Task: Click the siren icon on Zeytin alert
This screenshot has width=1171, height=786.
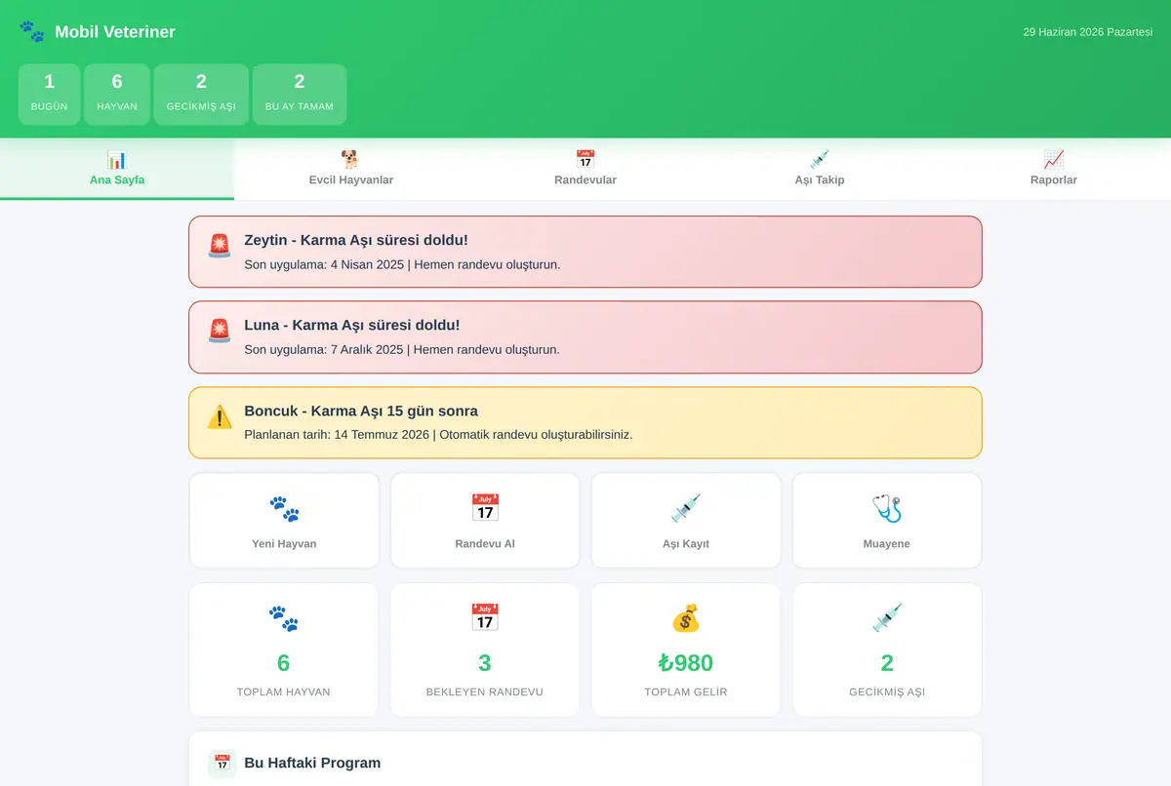Action: [x=220, y=246]
